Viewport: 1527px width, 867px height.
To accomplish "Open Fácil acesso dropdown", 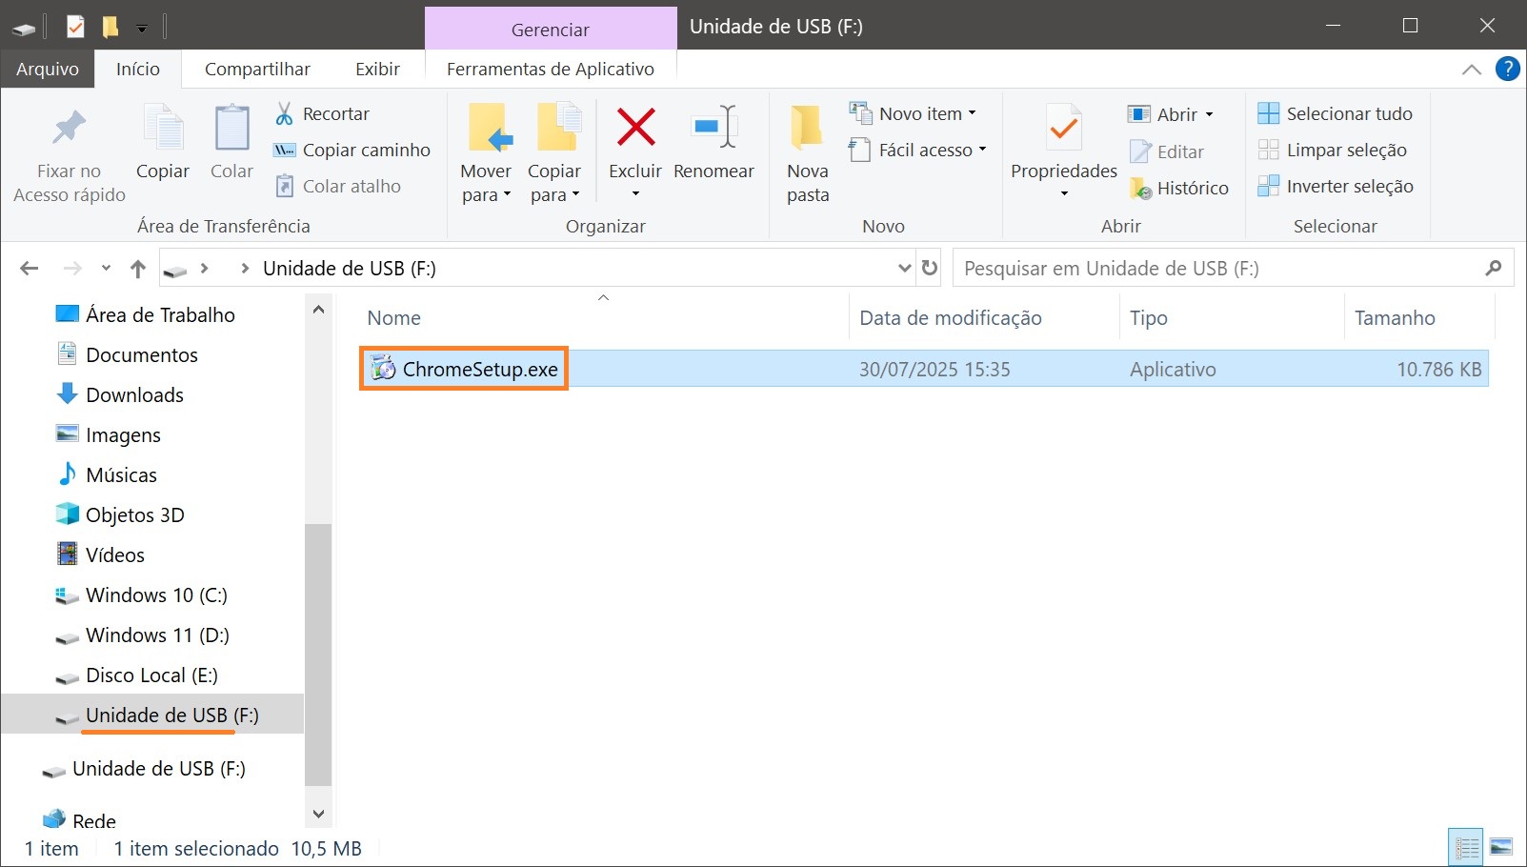I will (917, 150).
